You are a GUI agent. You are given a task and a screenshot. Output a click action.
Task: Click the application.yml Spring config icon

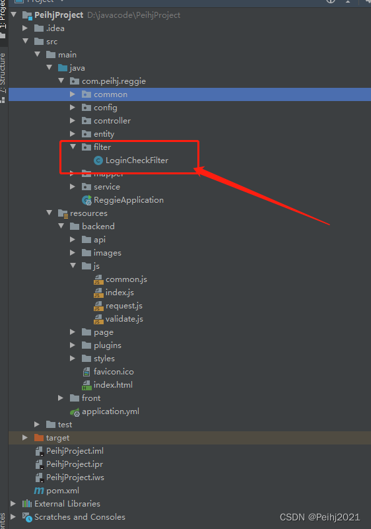[x=75, y=411]
